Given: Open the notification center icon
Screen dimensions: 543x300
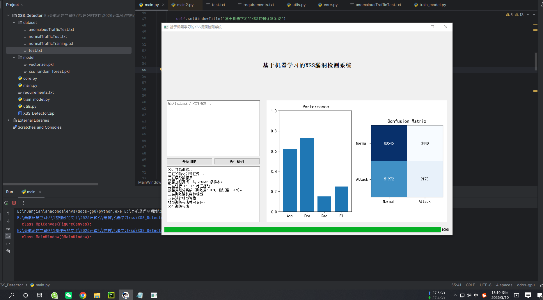Looking at the screenshot, I should tap(528, 295).
